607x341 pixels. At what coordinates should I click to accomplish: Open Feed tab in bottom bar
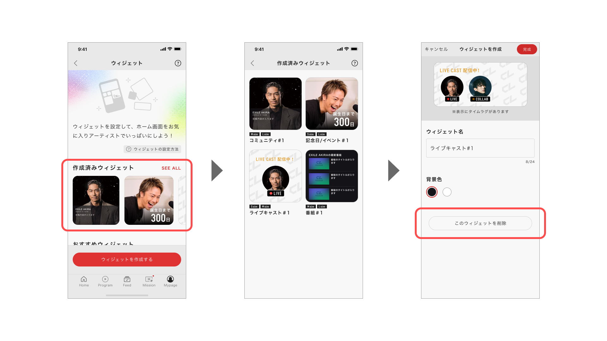127,281
